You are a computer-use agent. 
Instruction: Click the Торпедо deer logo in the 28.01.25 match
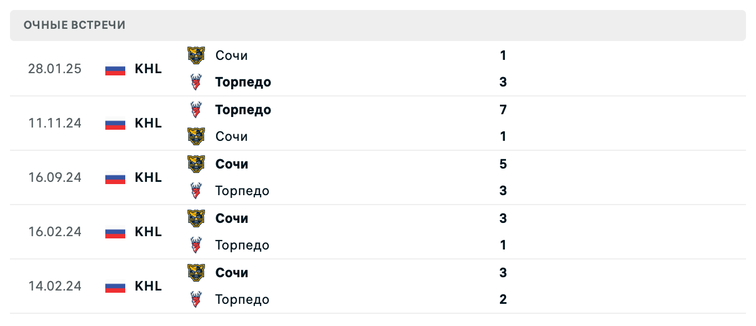[196, 81]
